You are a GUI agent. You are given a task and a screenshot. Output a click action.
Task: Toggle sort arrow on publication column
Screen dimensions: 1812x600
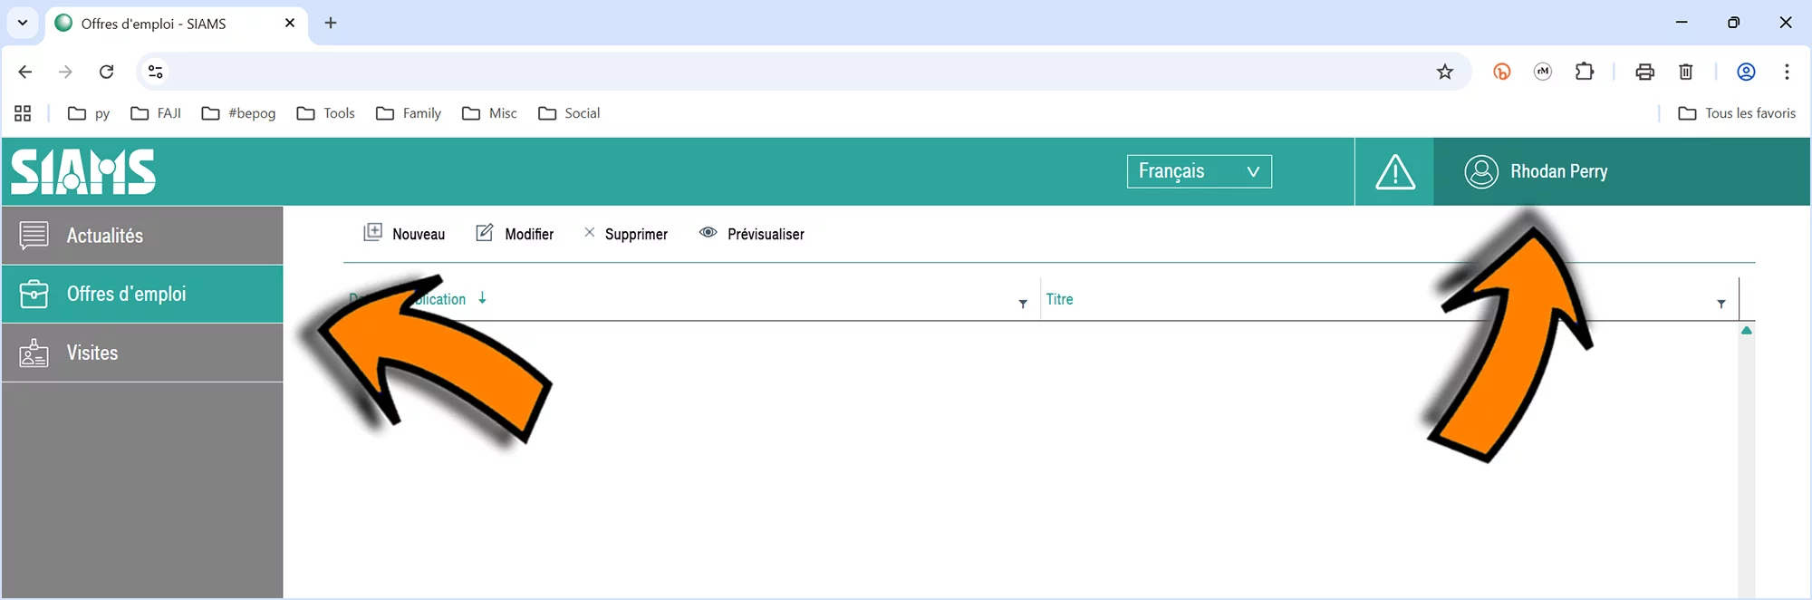click(482, 298)
